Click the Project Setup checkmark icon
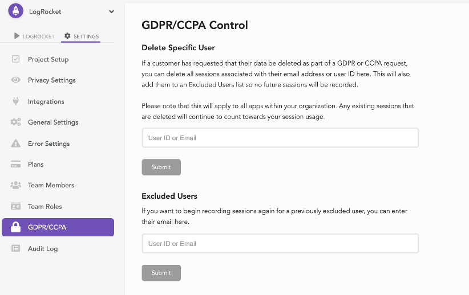 (16, 59)
